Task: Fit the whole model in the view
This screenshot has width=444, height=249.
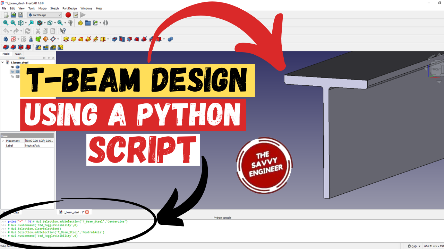Action: pos(5,22)
